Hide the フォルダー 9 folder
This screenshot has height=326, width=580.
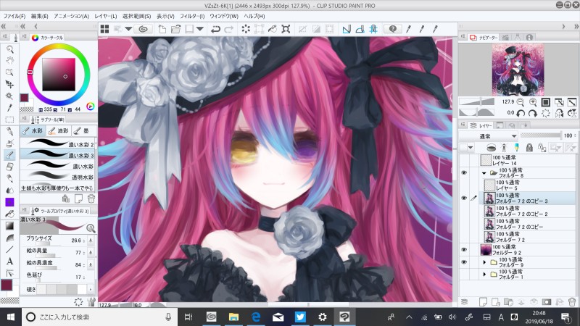point(464,262)
